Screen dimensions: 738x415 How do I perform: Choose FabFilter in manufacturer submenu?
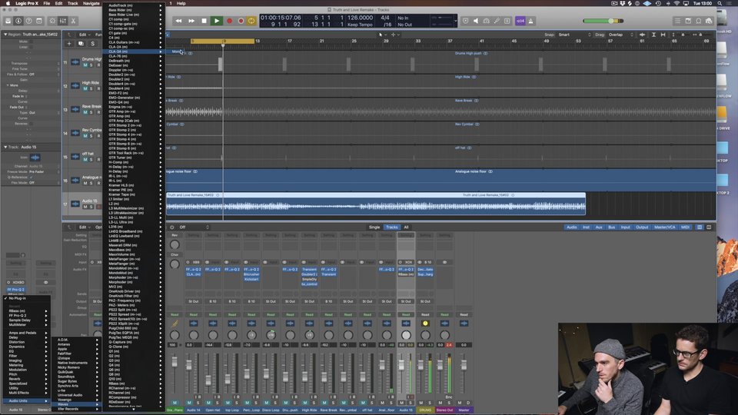[x=77, y=354]
